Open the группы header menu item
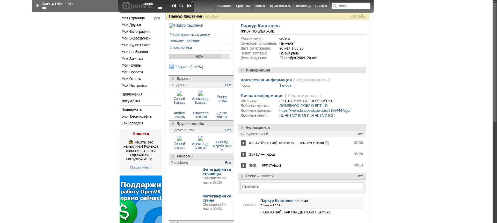This screenshot has height=223, width=497. coord(243,6)
